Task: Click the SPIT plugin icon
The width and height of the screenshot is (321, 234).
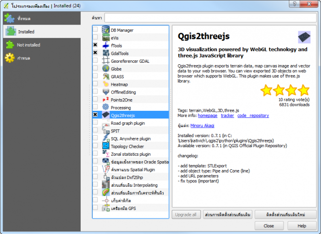Action: 106,130
